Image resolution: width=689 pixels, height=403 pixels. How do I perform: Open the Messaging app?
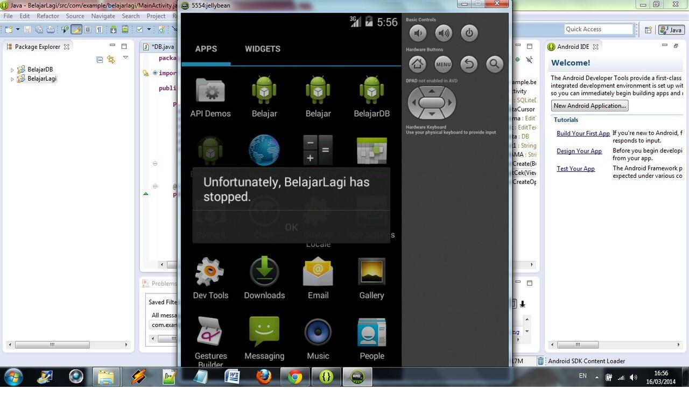(x=264, y=339)
